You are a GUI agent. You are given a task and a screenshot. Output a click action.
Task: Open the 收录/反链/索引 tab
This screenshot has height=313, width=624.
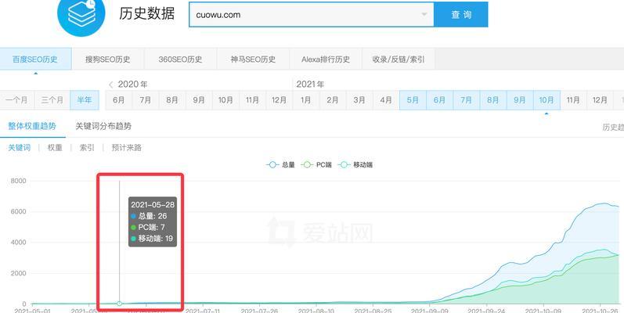[x=399, y=59]
